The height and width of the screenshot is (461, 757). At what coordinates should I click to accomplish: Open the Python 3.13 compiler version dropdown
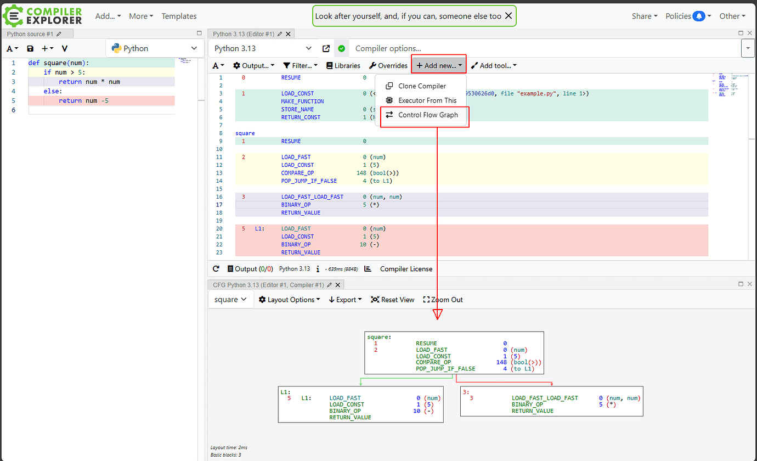coord(262,48)
